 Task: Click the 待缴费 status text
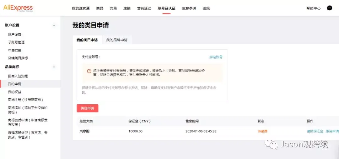[262, 131]
